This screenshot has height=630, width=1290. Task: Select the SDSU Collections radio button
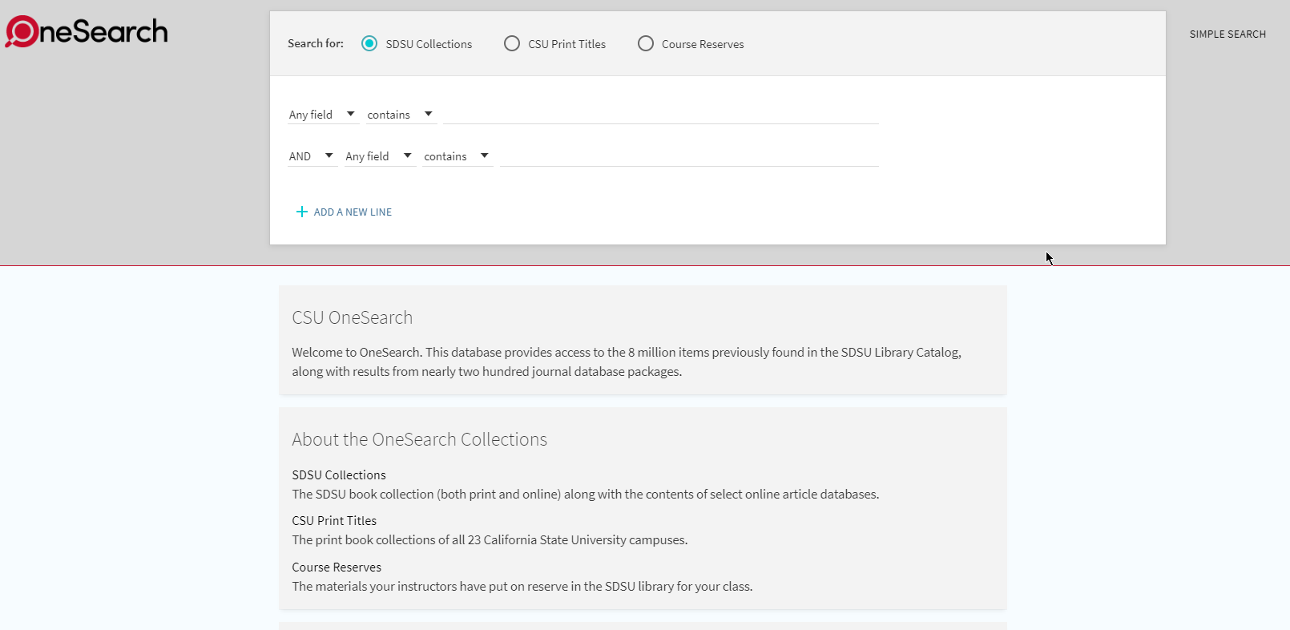pos(369,43)
